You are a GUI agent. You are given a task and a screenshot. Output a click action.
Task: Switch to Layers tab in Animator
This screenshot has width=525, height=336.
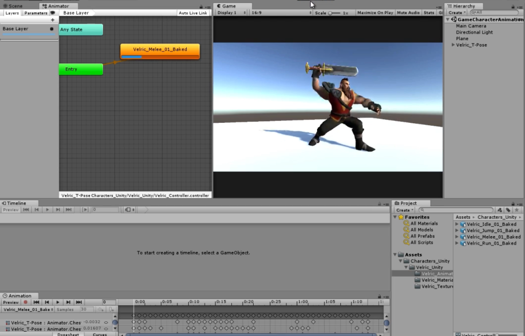12,13
